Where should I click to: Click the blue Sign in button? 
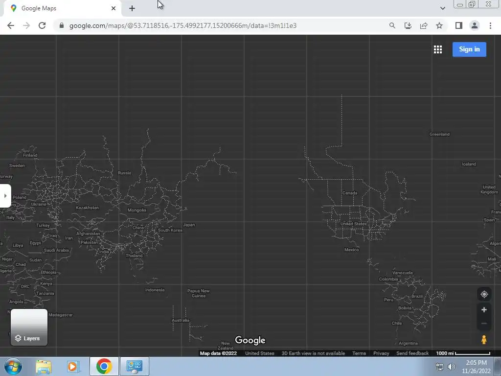469,49
